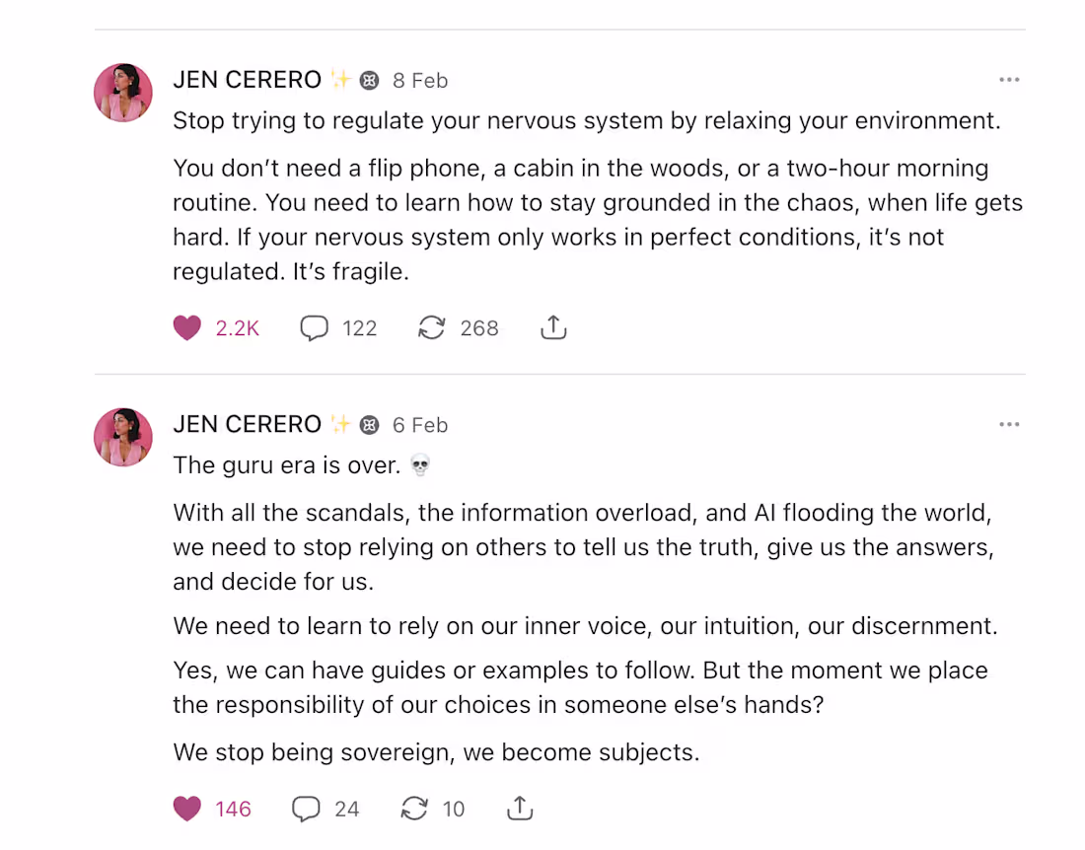This screenshot has width=1085, height=850.
Task: Open Jen Cerero's avatar on the 6 Feb post
Action: pyautogui.click(x=123, y=437)
